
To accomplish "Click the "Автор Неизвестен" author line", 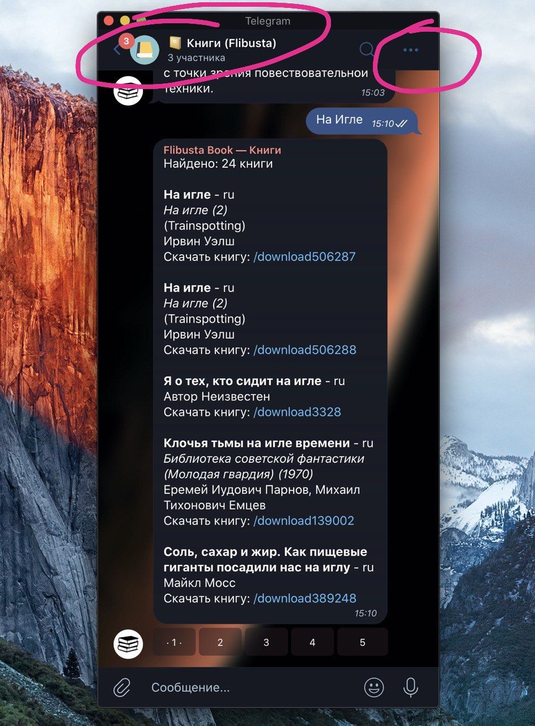I will (x=217, y=396).
